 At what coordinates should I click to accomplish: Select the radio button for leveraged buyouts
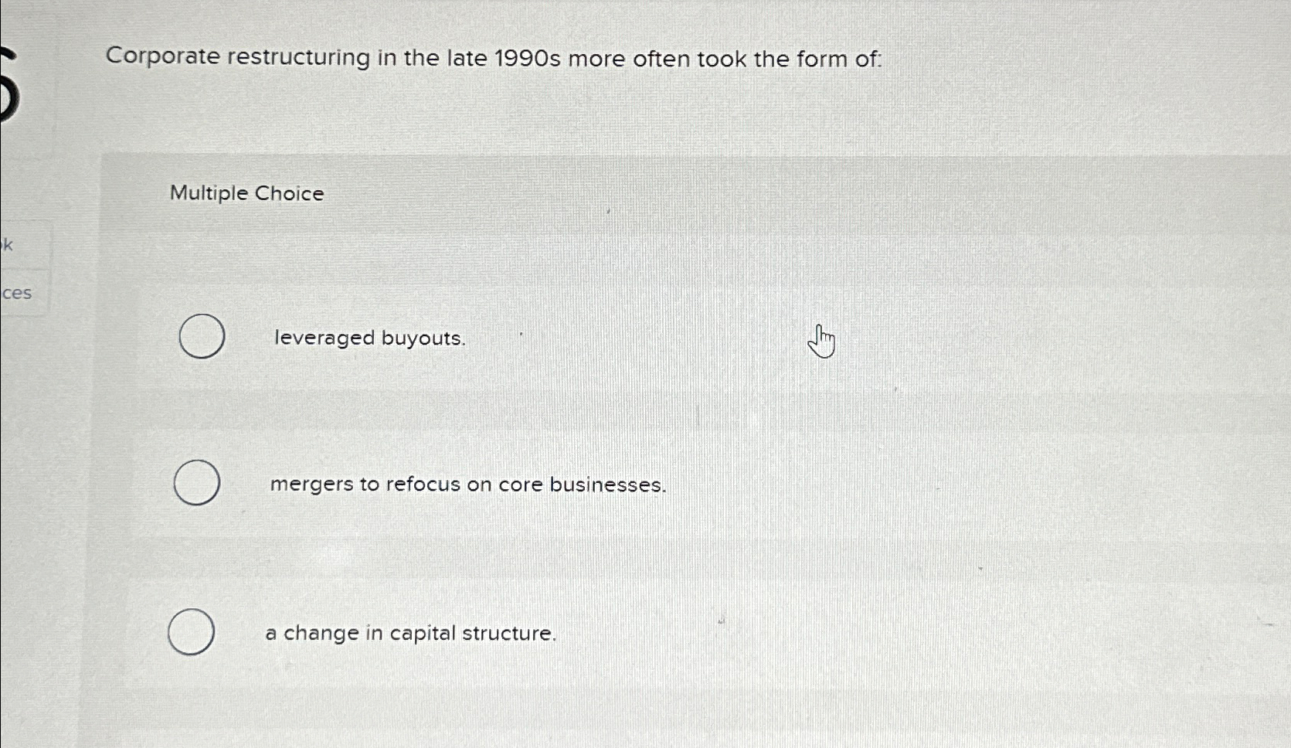202,336
